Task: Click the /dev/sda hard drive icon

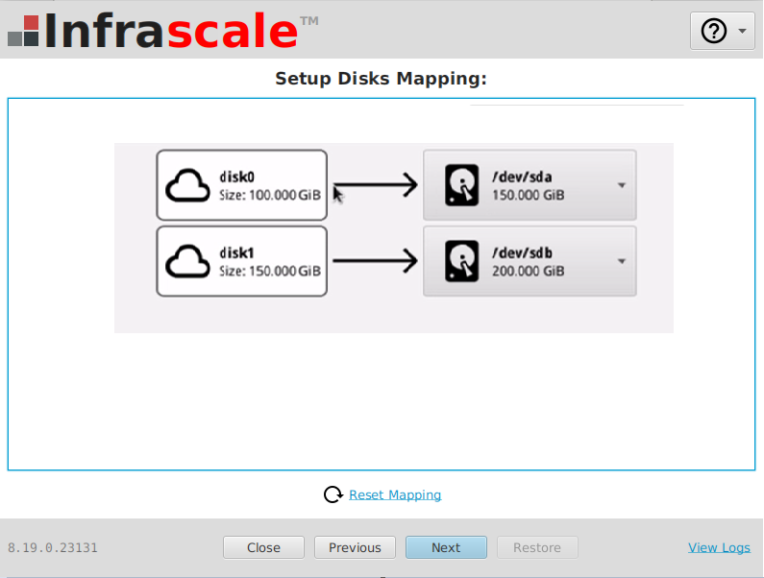Action: 462,185
